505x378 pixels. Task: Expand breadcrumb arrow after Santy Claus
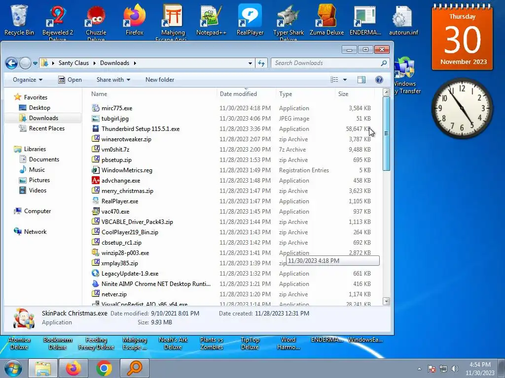94,63
